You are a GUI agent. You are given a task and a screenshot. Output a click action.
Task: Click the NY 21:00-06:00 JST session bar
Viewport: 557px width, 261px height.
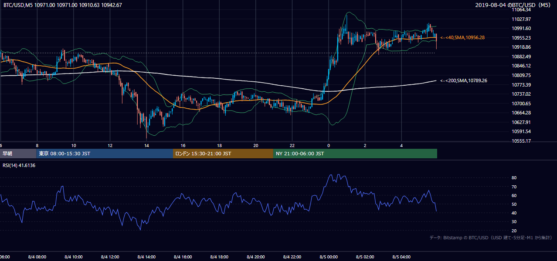coord(355,154)
